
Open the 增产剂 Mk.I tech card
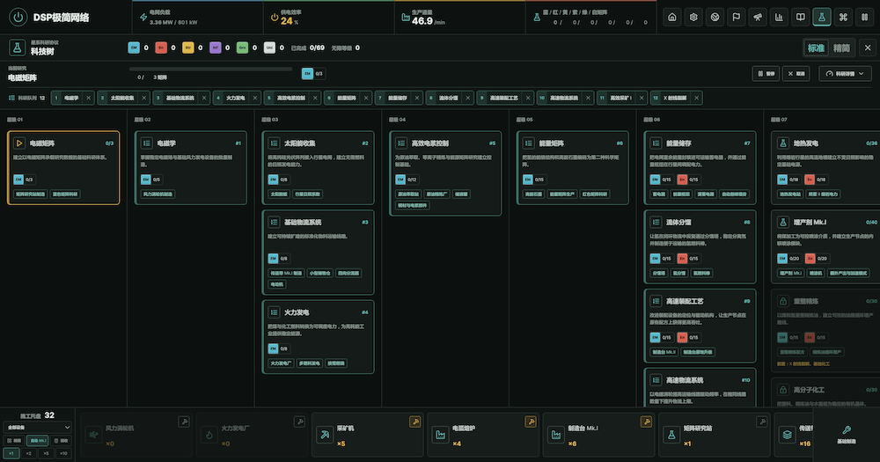(825, 246)
